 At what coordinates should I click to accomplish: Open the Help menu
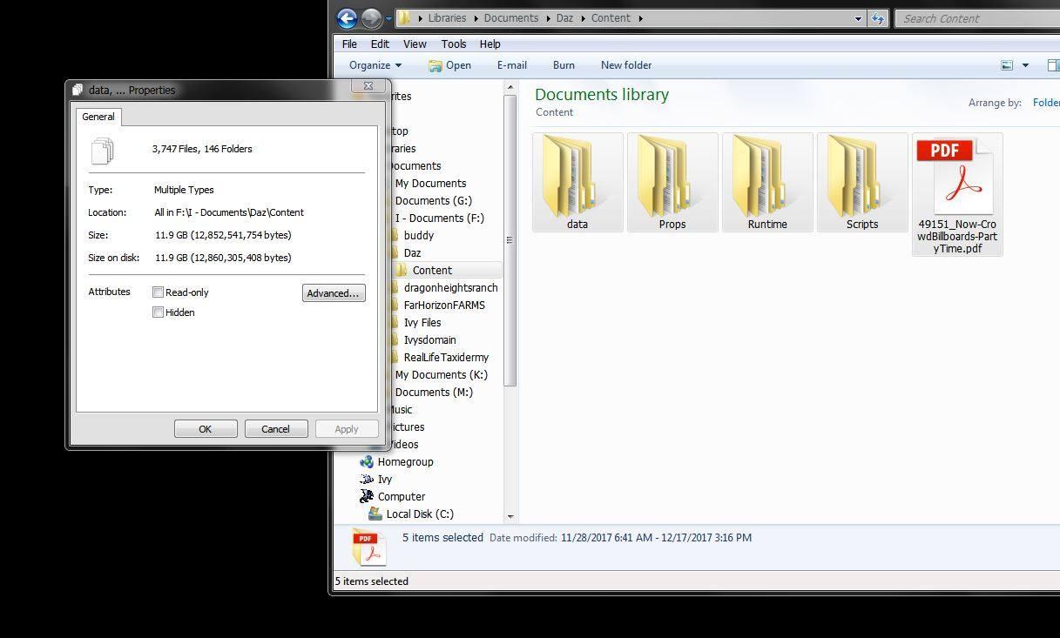click(489, 44)
